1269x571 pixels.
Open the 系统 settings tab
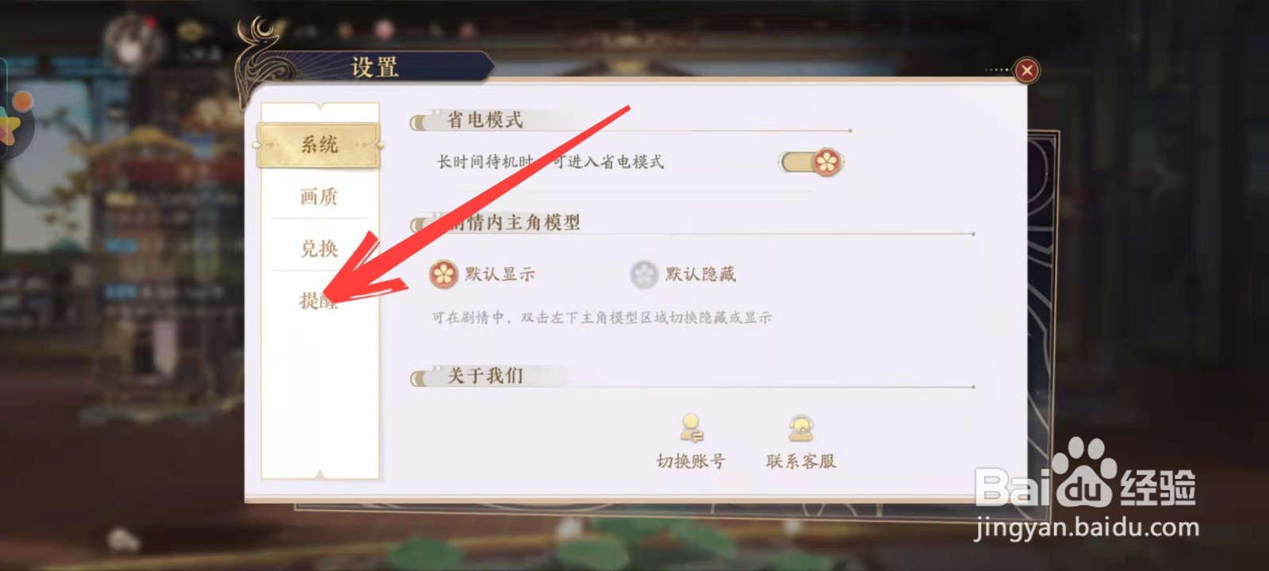point(319,144)
